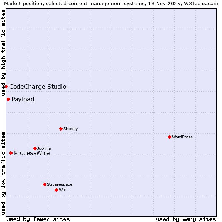
Task: Click the Squarespace red data point
Action: coord(45,184)
